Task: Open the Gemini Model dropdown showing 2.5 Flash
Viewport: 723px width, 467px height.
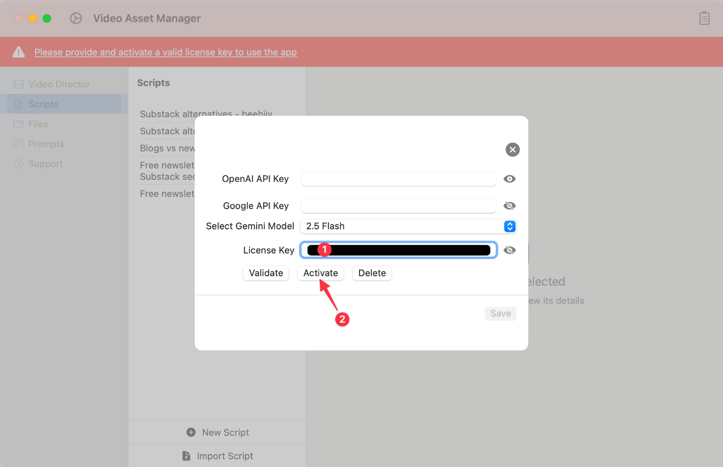Action: [x=510, y=226]
